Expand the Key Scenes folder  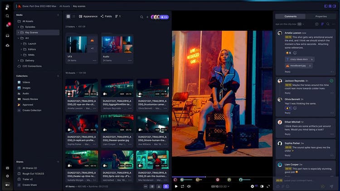pos(19,33)
